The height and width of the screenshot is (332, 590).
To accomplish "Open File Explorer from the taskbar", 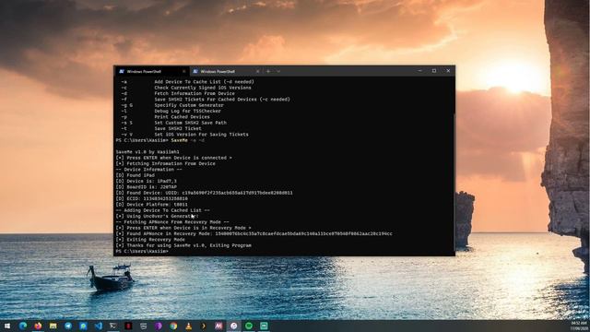I will coord(53,326).
